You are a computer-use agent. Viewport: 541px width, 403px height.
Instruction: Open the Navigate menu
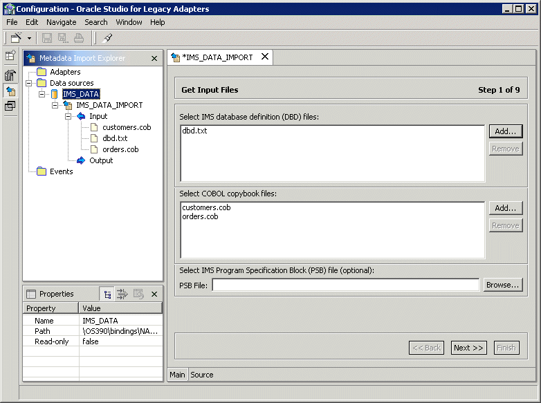pos(62,22)
